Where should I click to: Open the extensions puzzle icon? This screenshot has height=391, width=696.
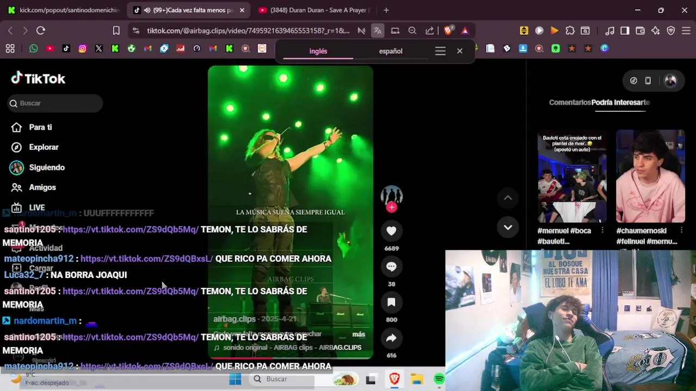tap(570, 31)
